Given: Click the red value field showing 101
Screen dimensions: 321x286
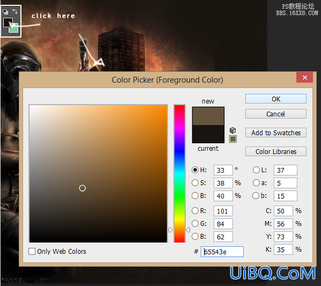Looking at the screenshot, I should [x=223, y=211].
